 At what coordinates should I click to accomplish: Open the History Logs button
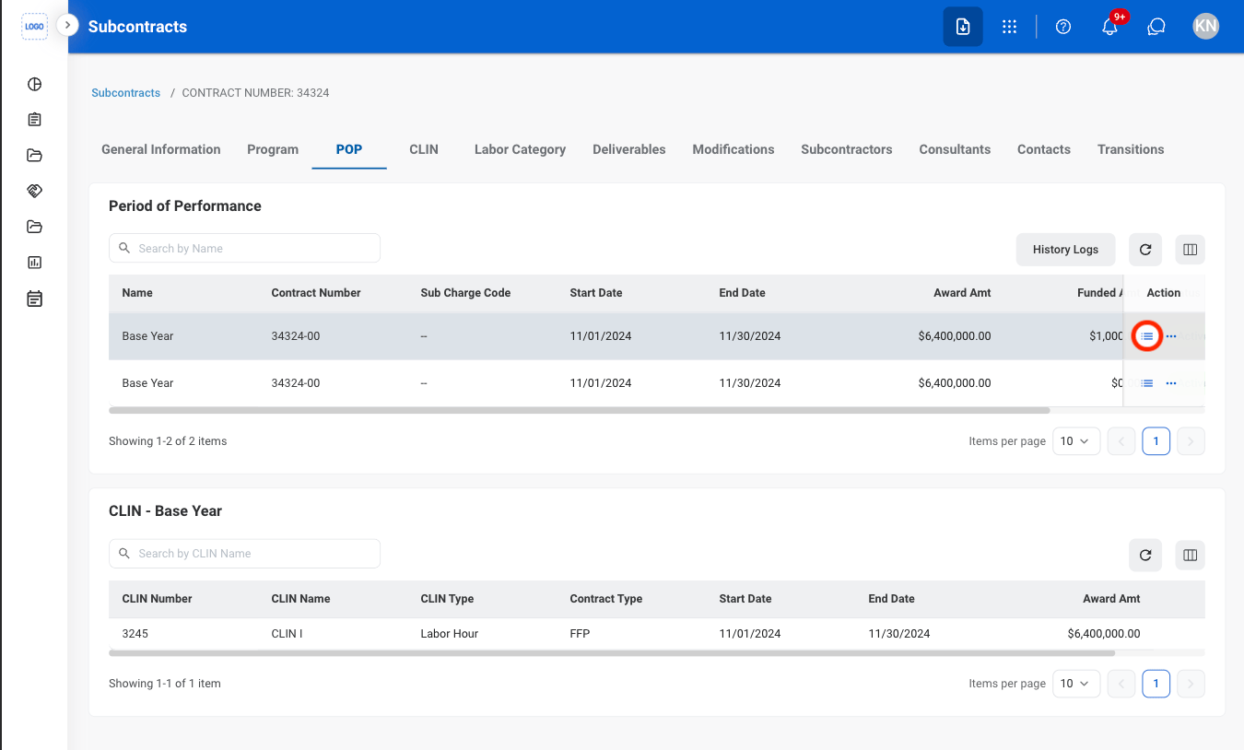[1065, 249]
